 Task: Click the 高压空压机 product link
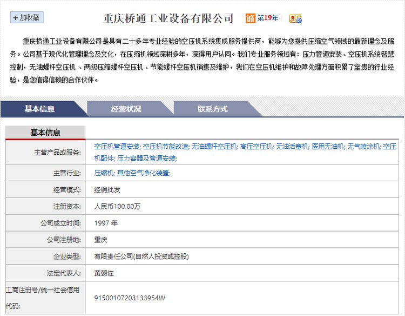(256, 147)
